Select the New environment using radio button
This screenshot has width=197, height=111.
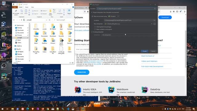coord(92,16)
